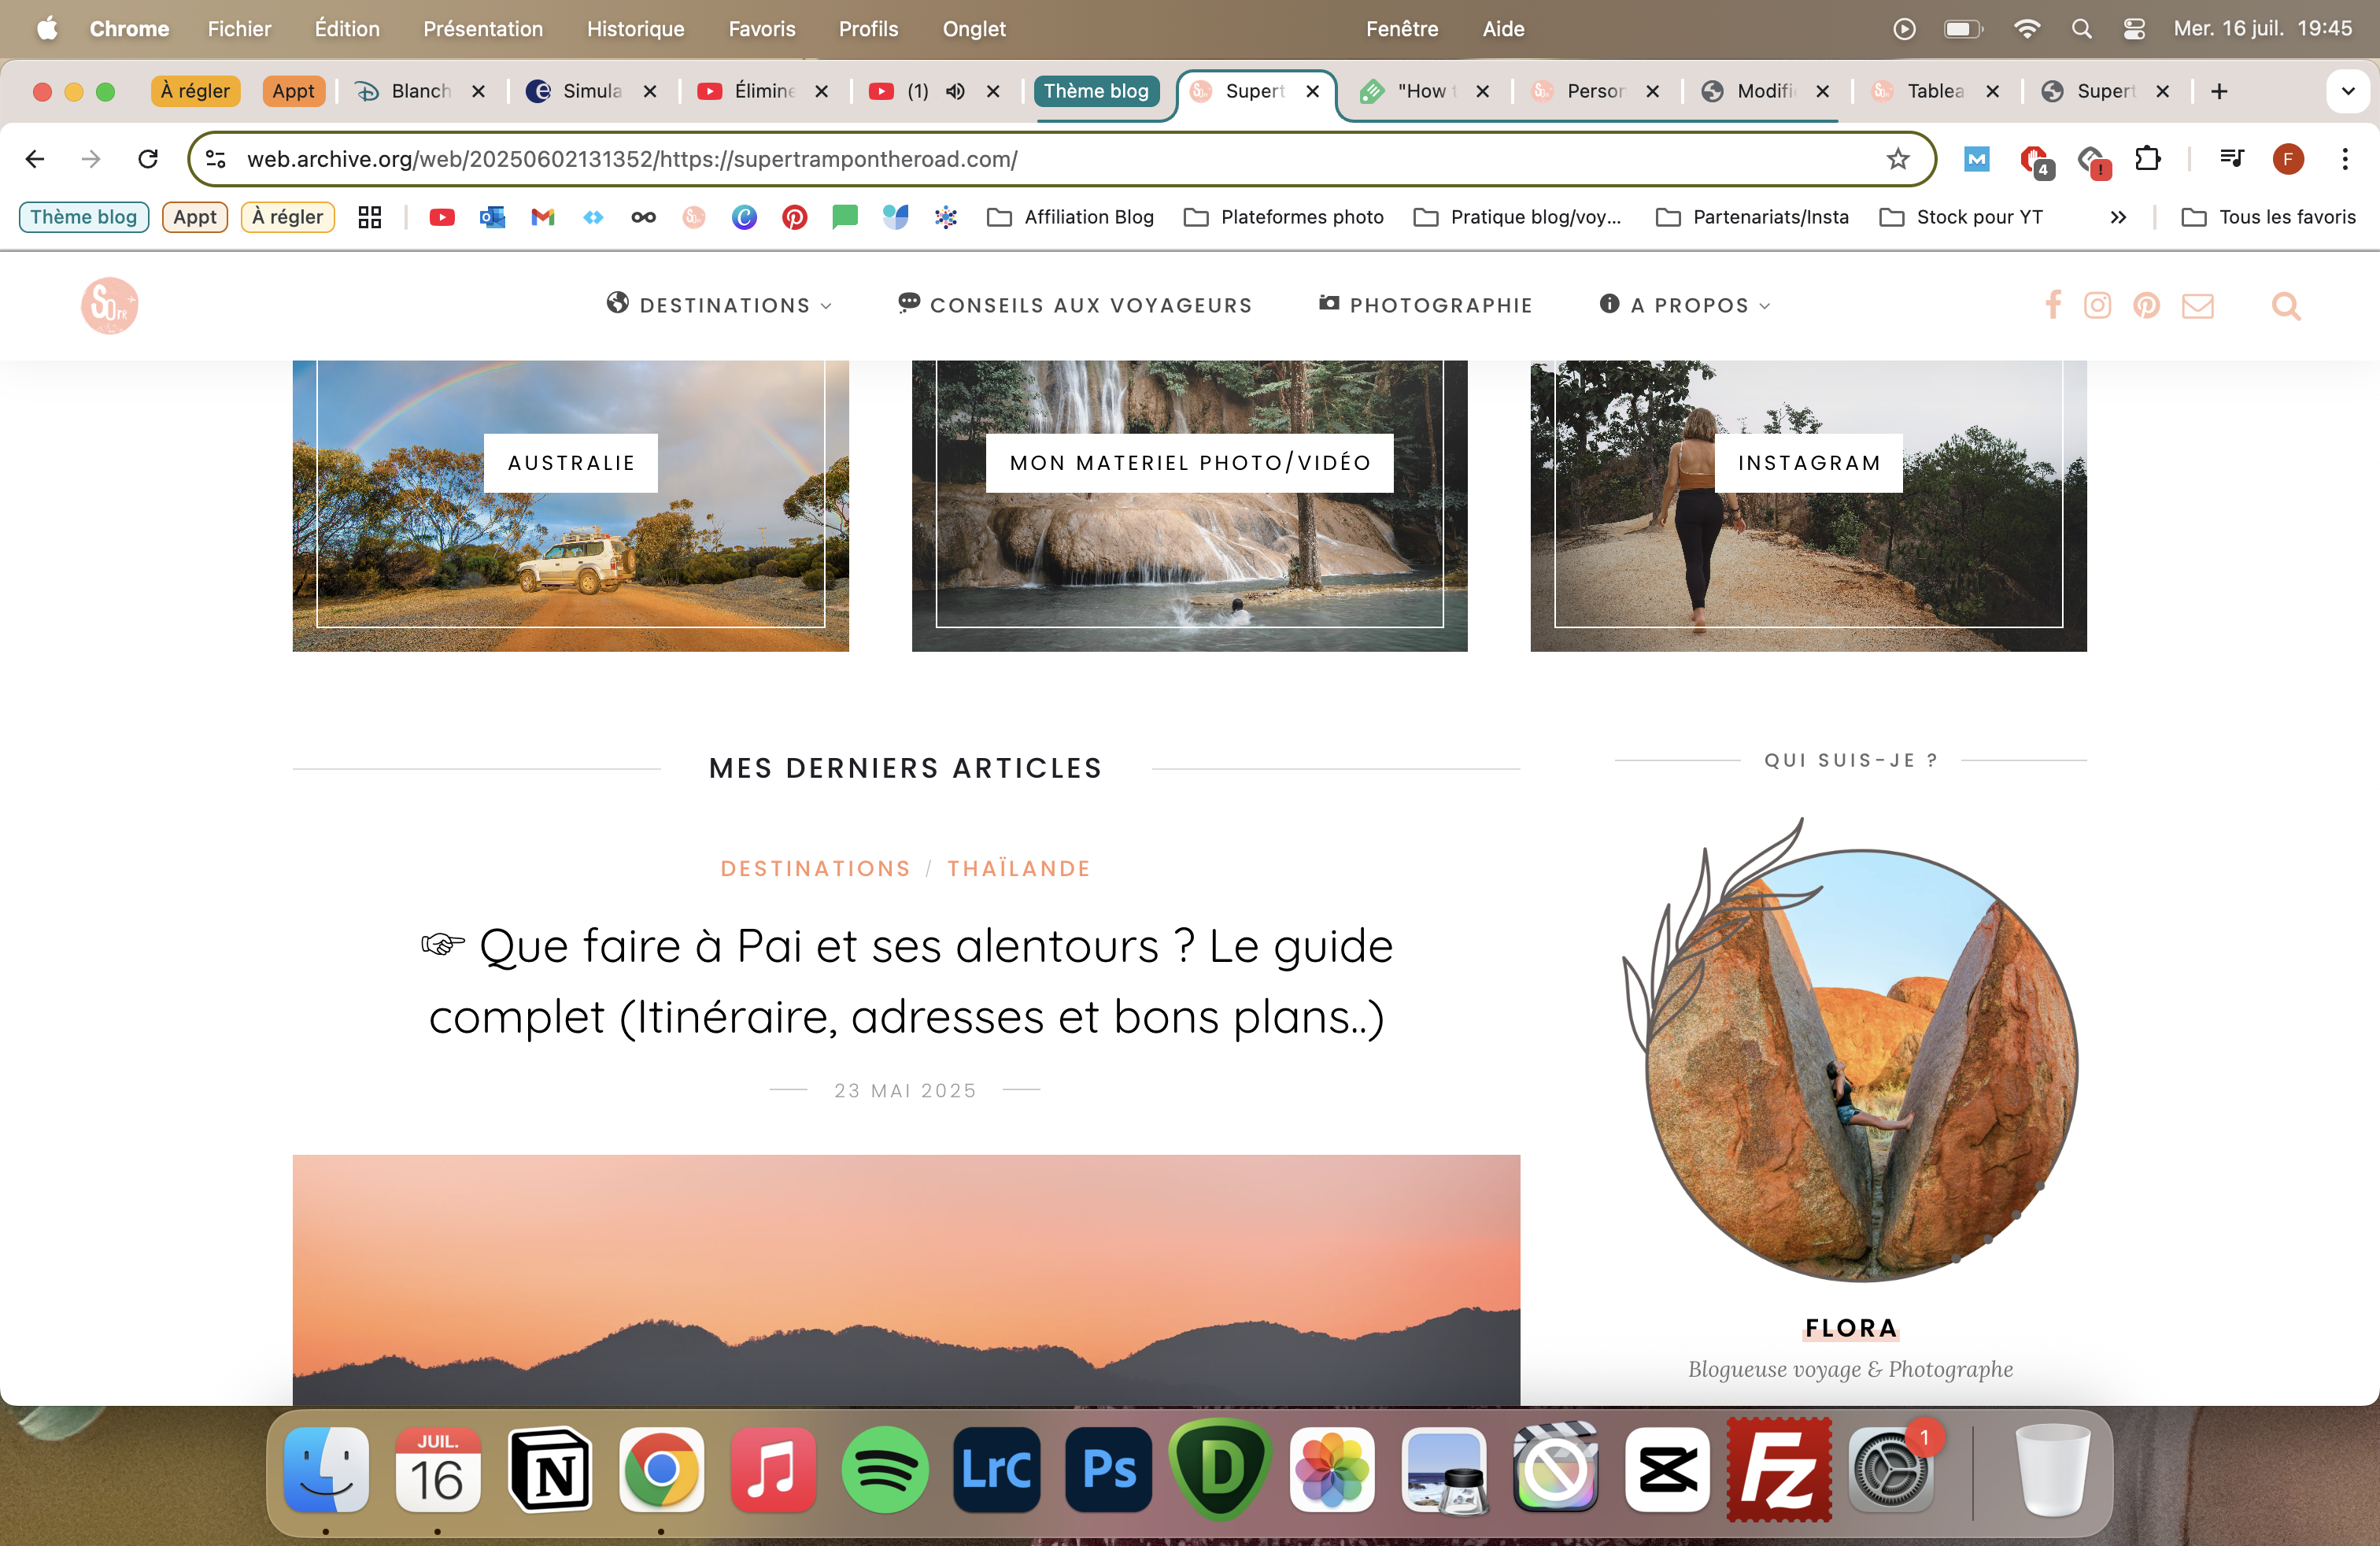Open the THAÏLANDE category link
The width and height of the screenshot is (2380, 1546).
point(1018,868)
